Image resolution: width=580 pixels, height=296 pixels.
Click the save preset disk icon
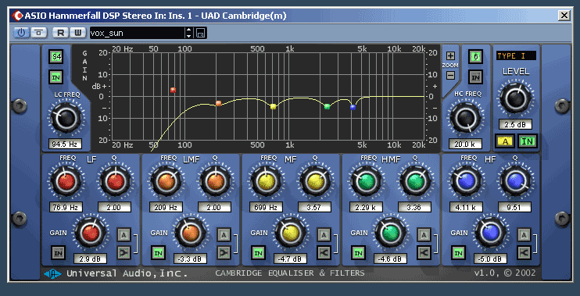pyautogui.click(x=201, y=33)
